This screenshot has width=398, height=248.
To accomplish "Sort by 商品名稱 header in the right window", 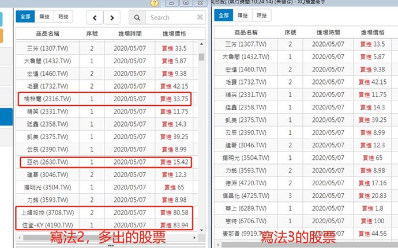I will [246, 32].
